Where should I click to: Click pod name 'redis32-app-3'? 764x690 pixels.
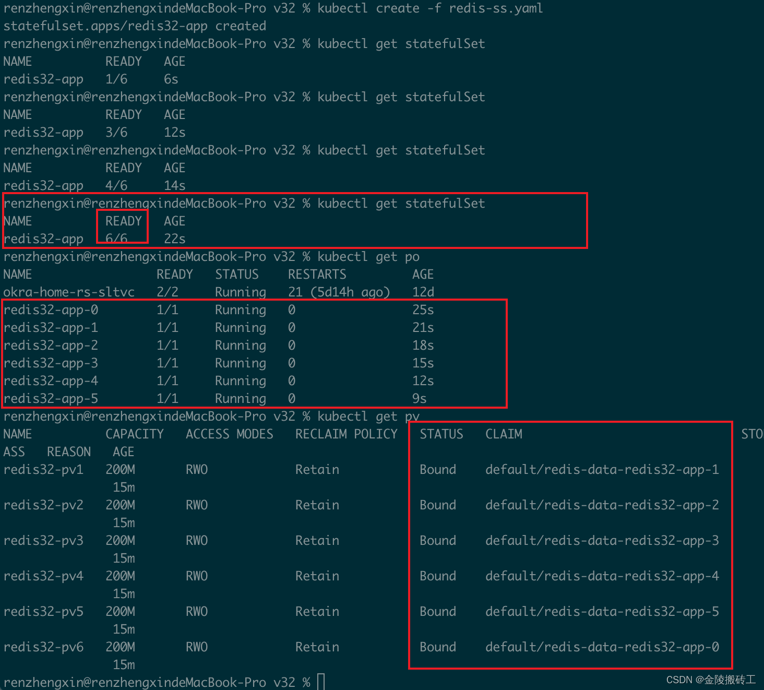tap(51, 363)
